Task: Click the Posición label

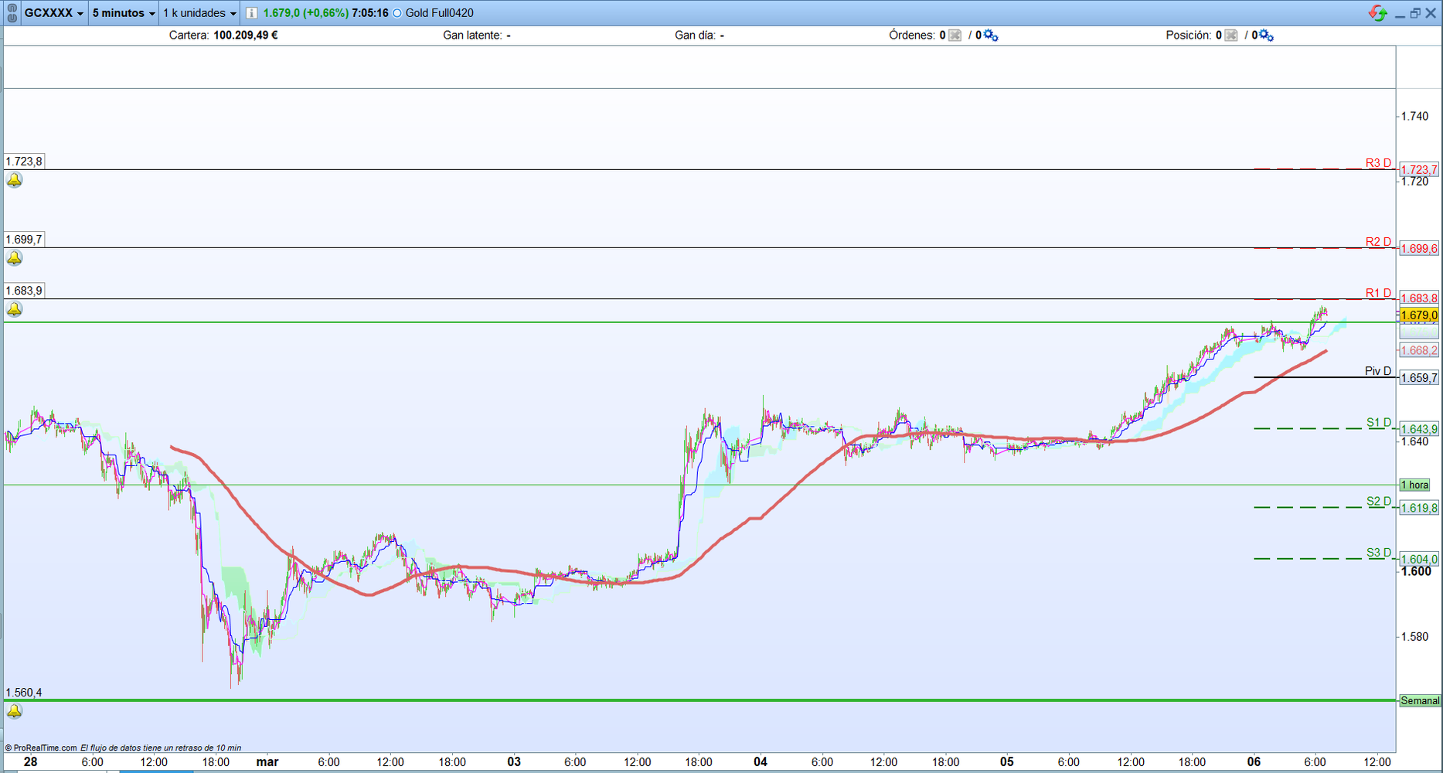Action: pyautogui.click(x=1189, y=36)
